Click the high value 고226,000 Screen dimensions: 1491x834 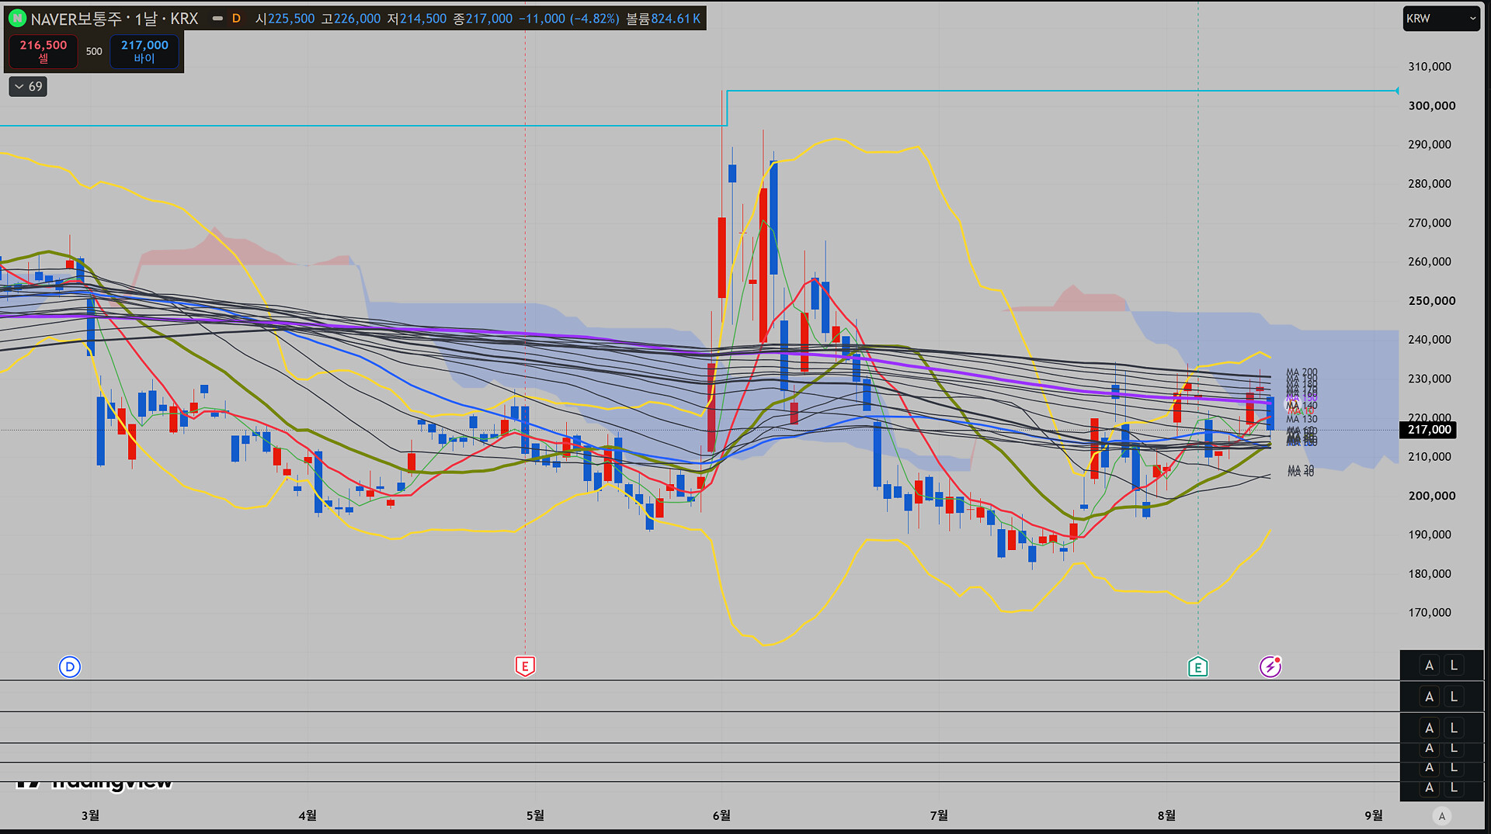[x=351, y=19]
